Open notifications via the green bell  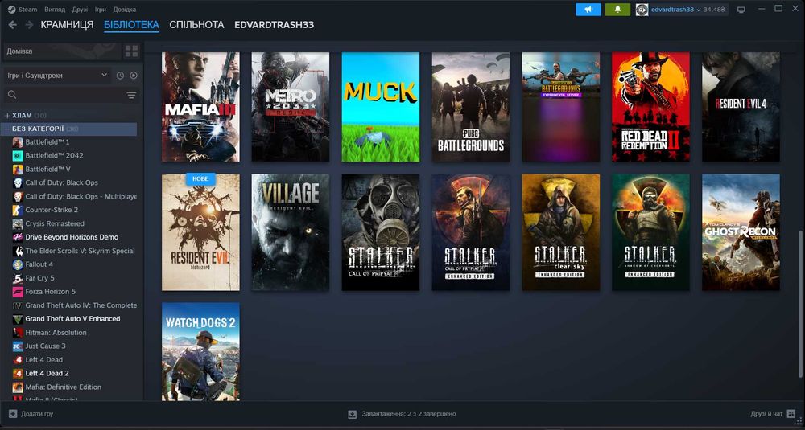tap(617, 9)
